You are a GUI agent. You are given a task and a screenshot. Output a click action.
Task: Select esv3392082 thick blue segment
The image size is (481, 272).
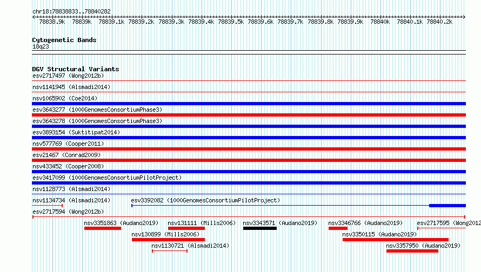coord(447,206)
